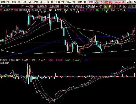Toggle the 权 adjustment icon
This screenshot has height=104, width=136.
point(110,7)
